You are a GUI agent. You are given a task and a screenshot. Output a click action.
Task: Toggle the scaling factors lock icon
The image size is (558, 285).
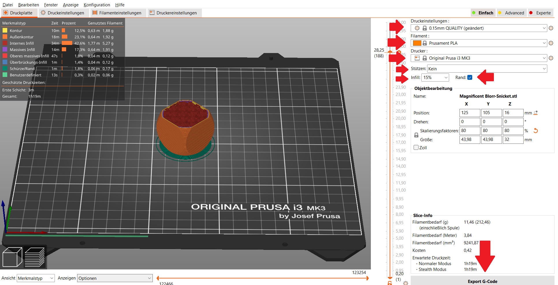point(416,135)
